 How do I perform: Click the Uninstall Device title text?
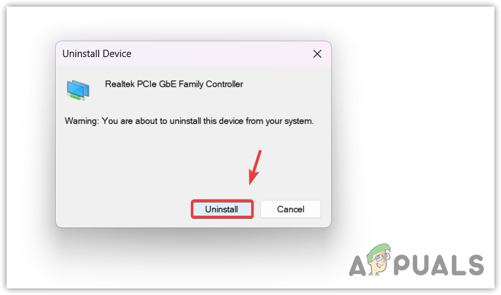point(96,54)
